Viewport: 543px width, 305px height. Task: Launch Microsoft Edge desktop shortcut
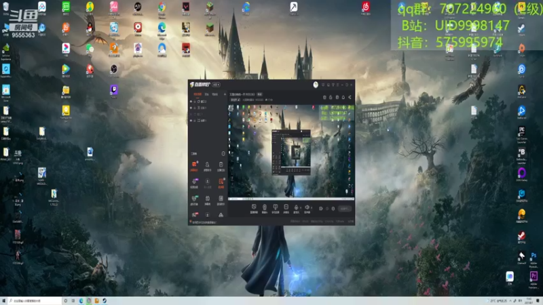pos(162,27)
